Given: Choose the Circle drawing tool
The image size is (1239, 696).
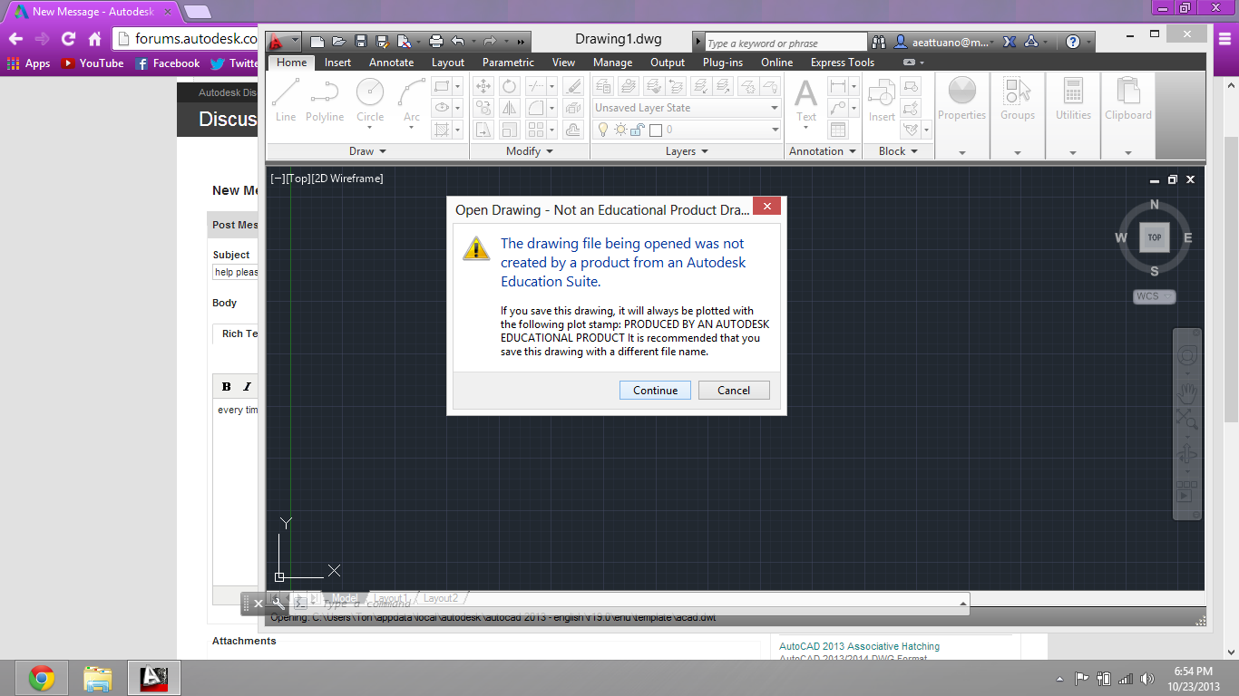Looking at the screenshot, I should tap(370, 100).
